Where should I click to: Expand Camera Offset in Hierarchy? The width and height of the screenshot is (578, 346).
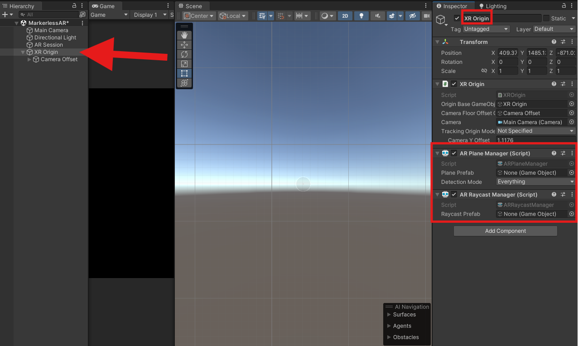coord(29,59)
